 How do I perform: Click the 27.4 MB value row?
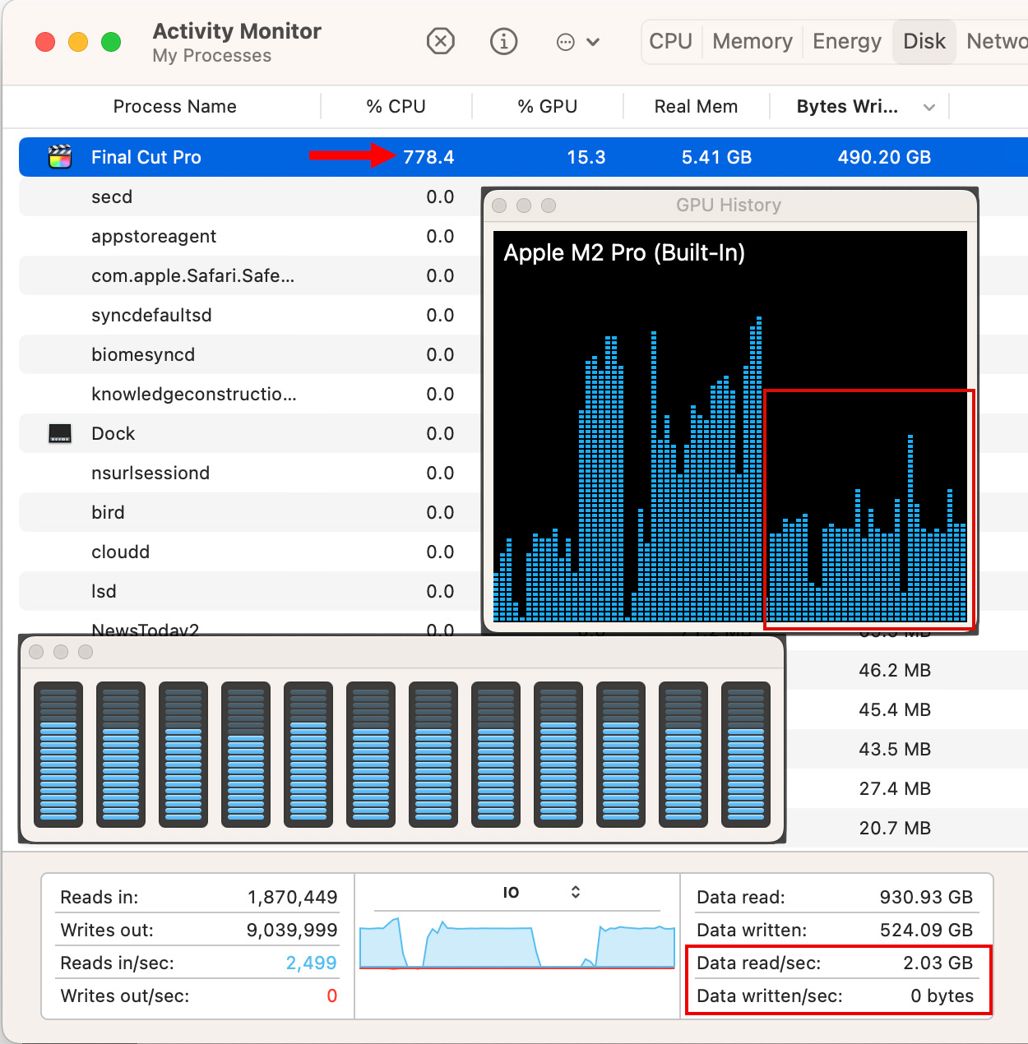coord(895,788)
